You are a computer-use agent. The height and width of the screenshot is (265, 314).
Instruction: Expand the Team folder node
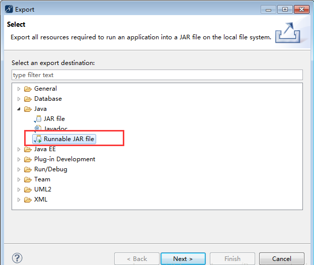pyautogui.click(x=19, y=180)
